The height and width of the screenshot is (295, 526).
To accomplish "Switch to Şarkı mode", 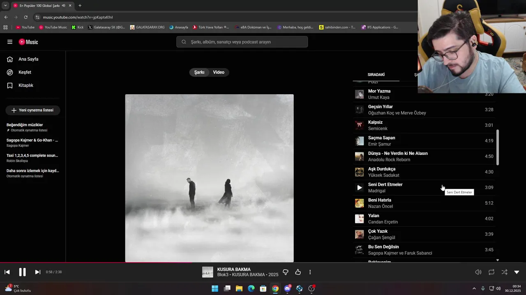I will point(199,72).
